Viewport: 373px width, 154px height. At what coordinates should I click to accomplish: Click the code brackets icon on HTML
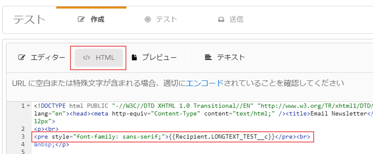pyautogui.click(x=86, y=58)
